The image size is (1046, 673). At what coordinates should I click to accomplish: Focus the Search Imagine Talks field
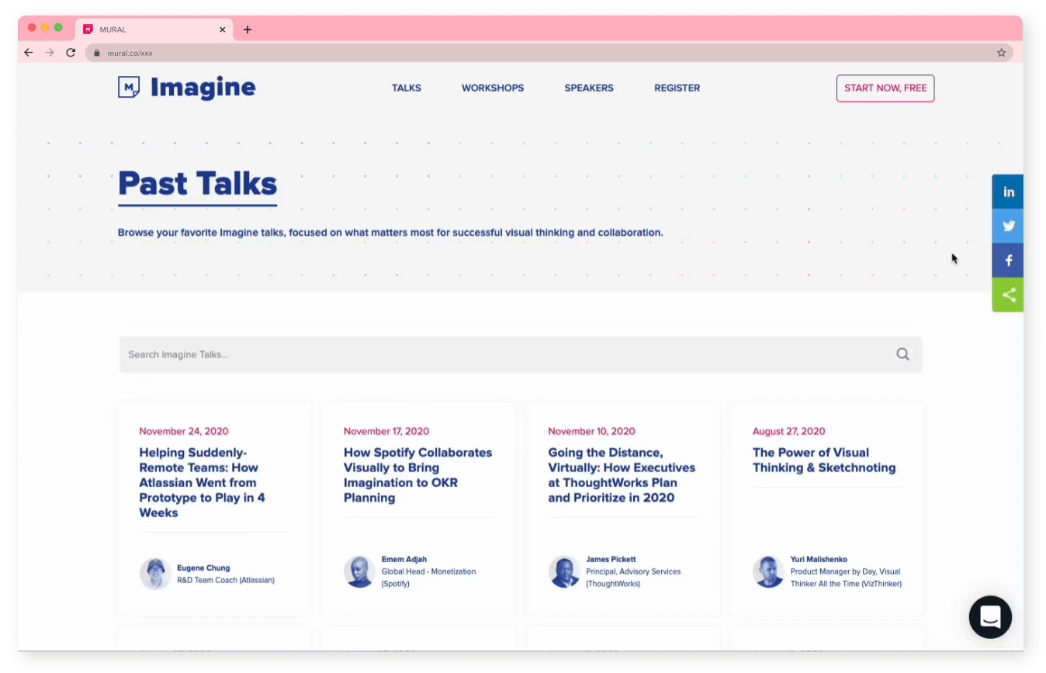point(521,354)
